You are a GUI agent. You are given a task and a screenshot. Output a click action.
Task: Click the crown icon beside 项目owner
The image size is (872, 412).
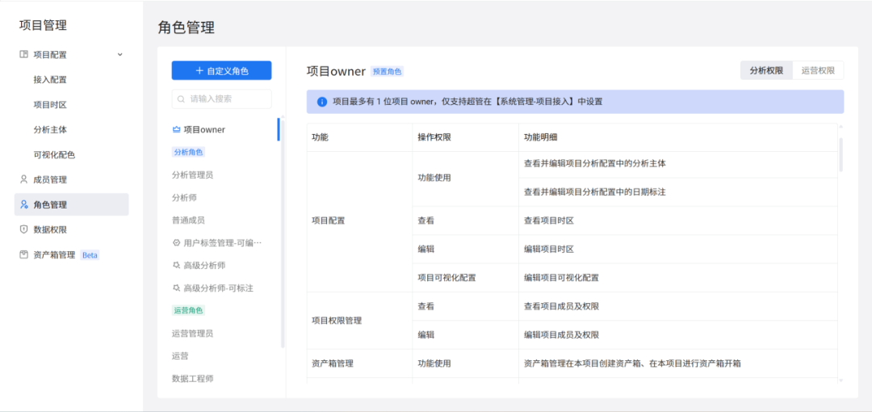pyautogui.click(x=176, y=130)
